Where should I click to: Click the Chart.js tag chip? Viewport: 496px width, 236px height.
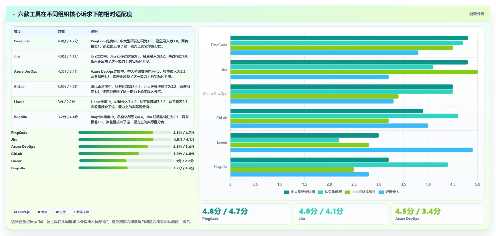[x=22, y=212]
